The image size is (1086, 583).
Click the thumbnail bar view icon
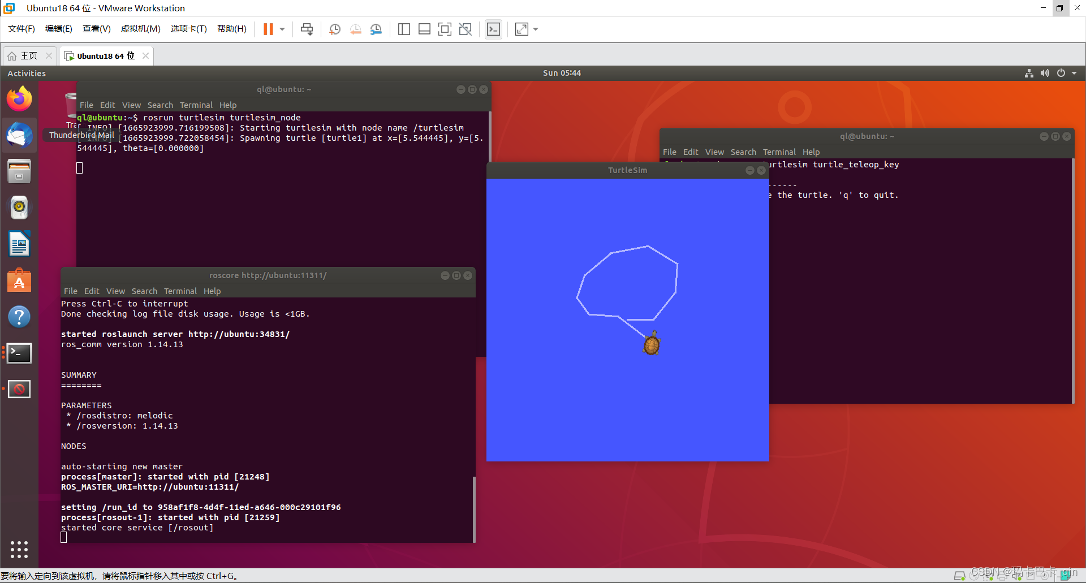coord(424,29)
